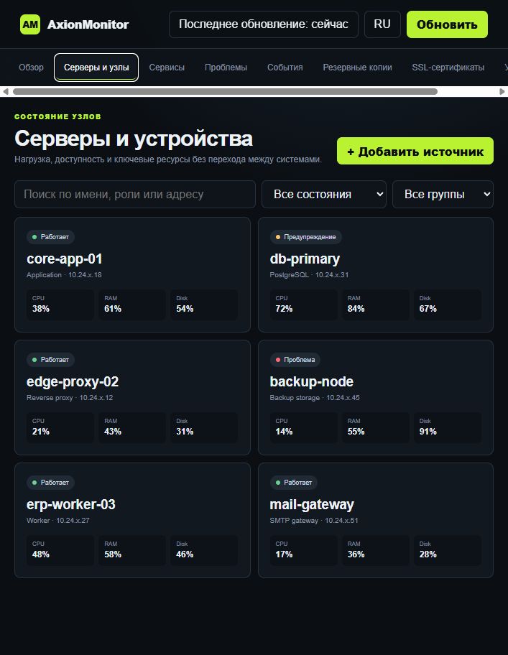Click Disk 54% tile on core-app-01

[x=204, y=305]
